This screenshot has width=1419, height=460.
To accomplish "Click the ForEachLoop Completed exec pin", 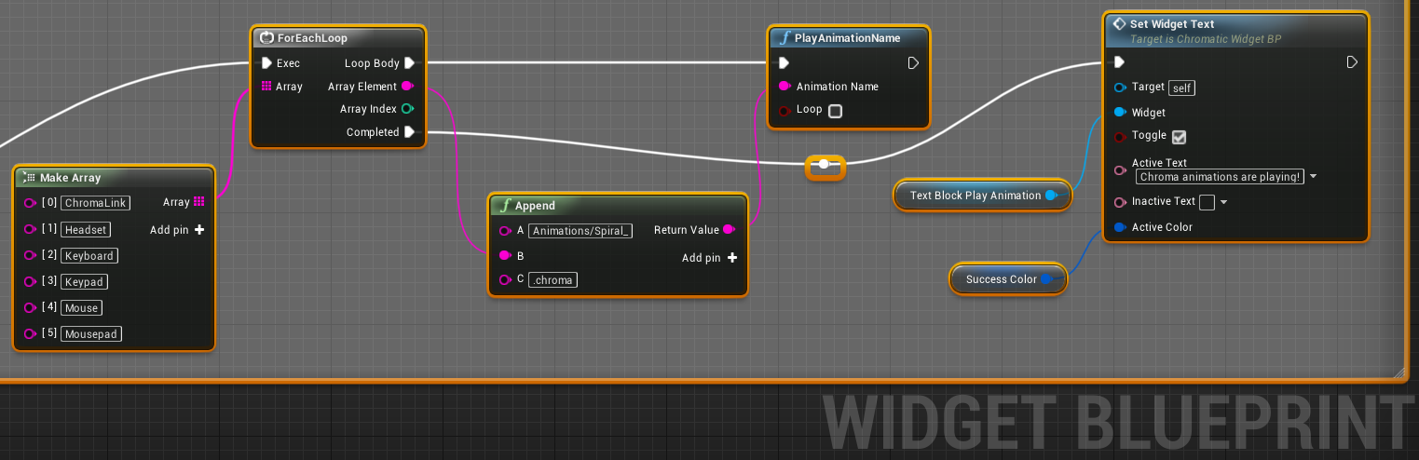I will [x=408, y=132].
